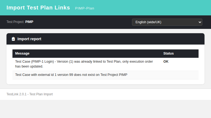Open the English (wide/UK) language dropdown

point(167,22)
